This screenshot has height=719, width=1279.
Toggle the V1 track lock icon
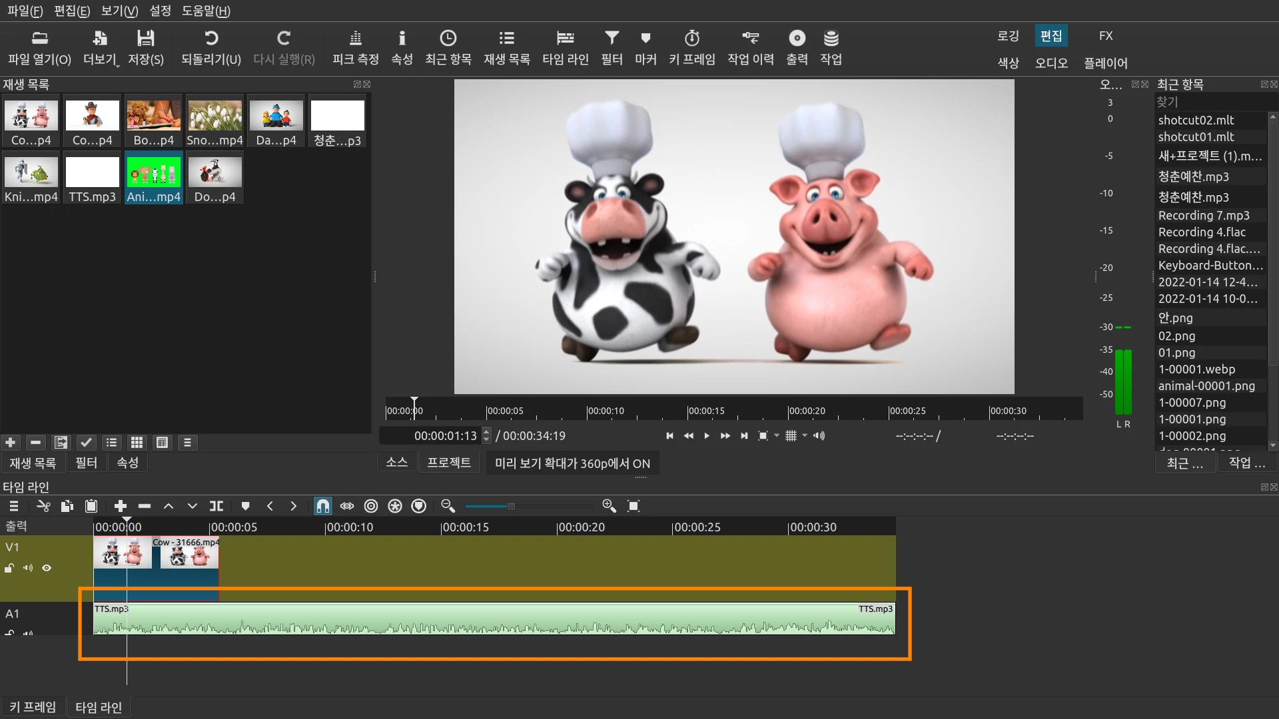[x=9, y=568]
